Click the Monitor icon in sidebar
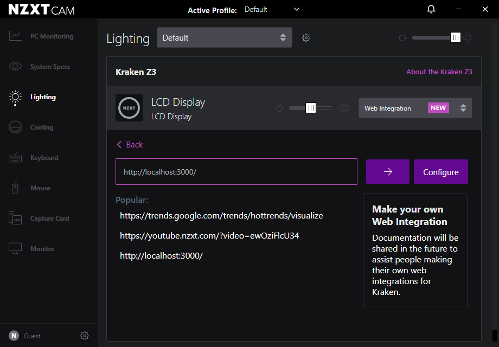The image size is (499, 347). (x=15, y=249)
